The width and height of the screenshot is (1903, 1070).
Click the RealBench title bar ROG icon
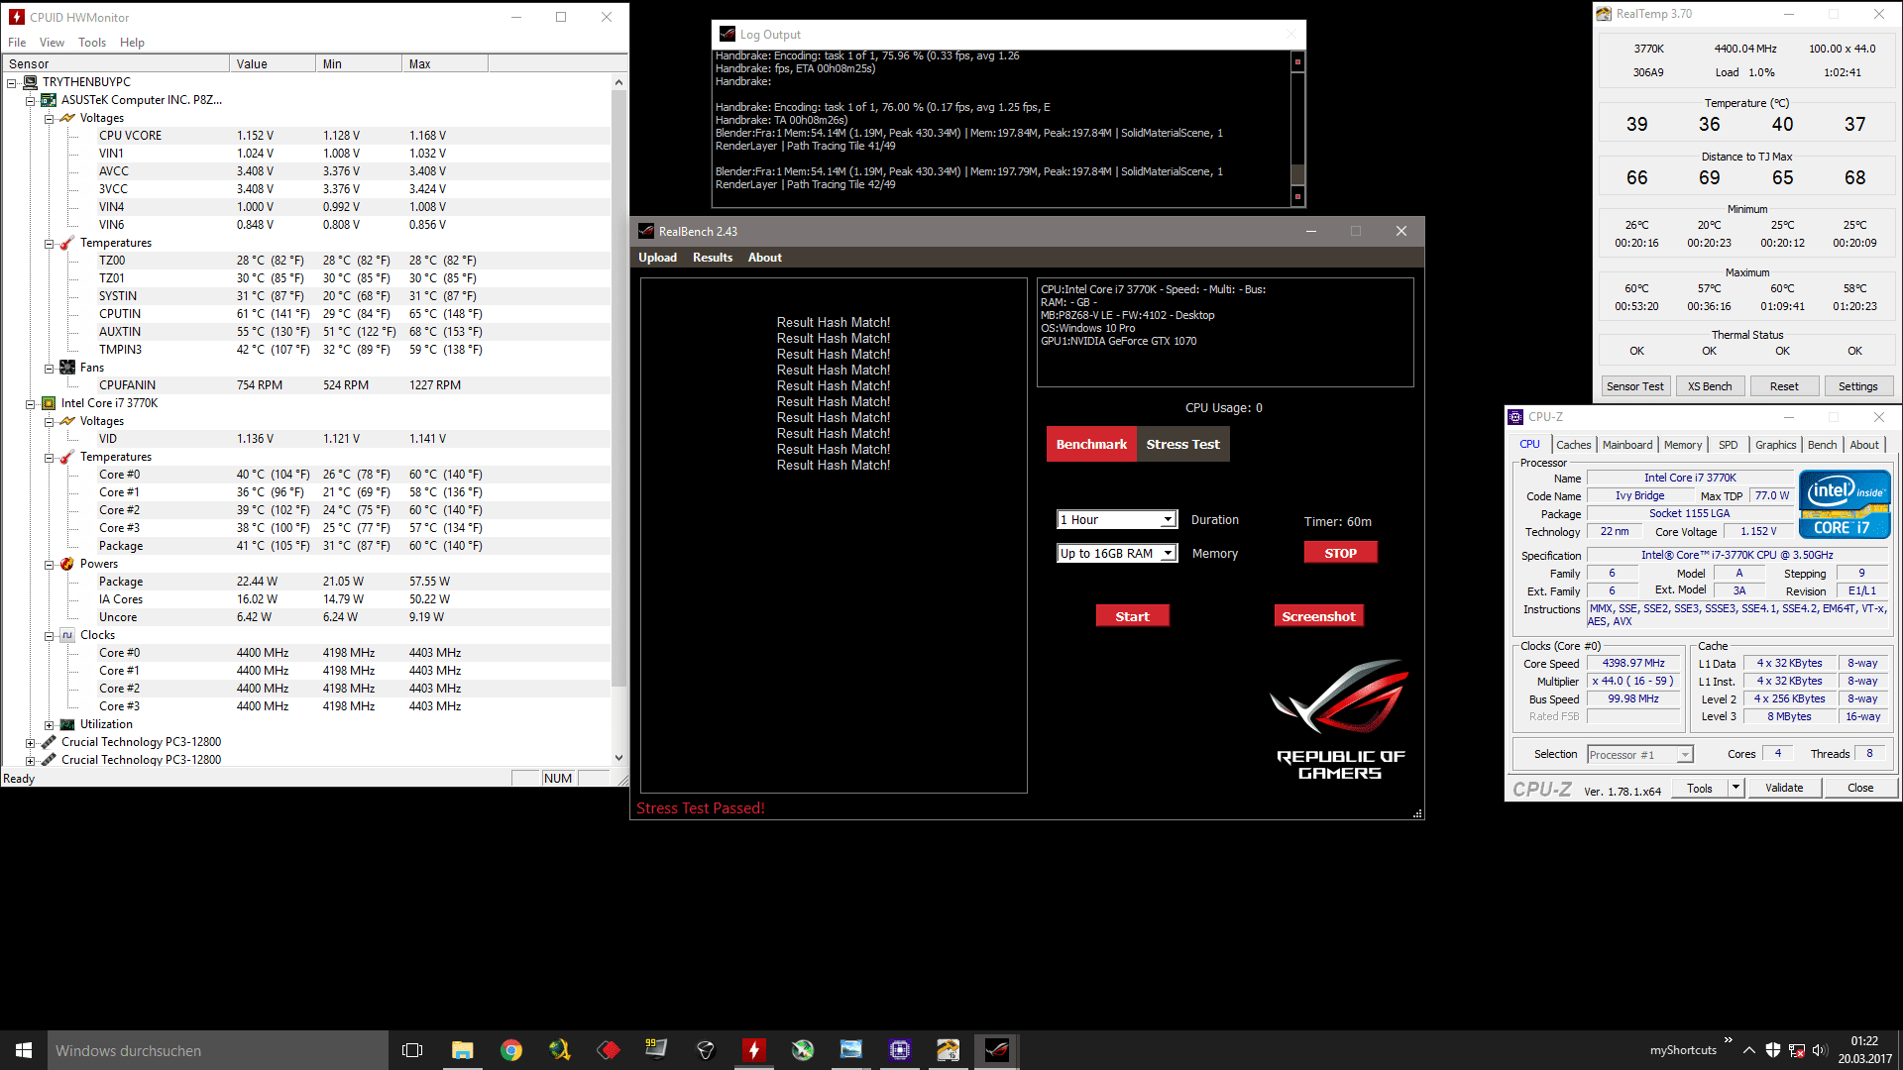point(646,231)
